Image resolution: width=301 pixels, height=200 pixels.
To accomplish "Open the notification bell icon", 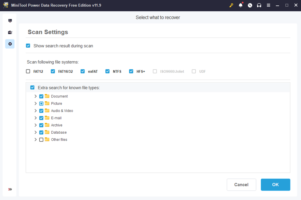I will 241,5.
